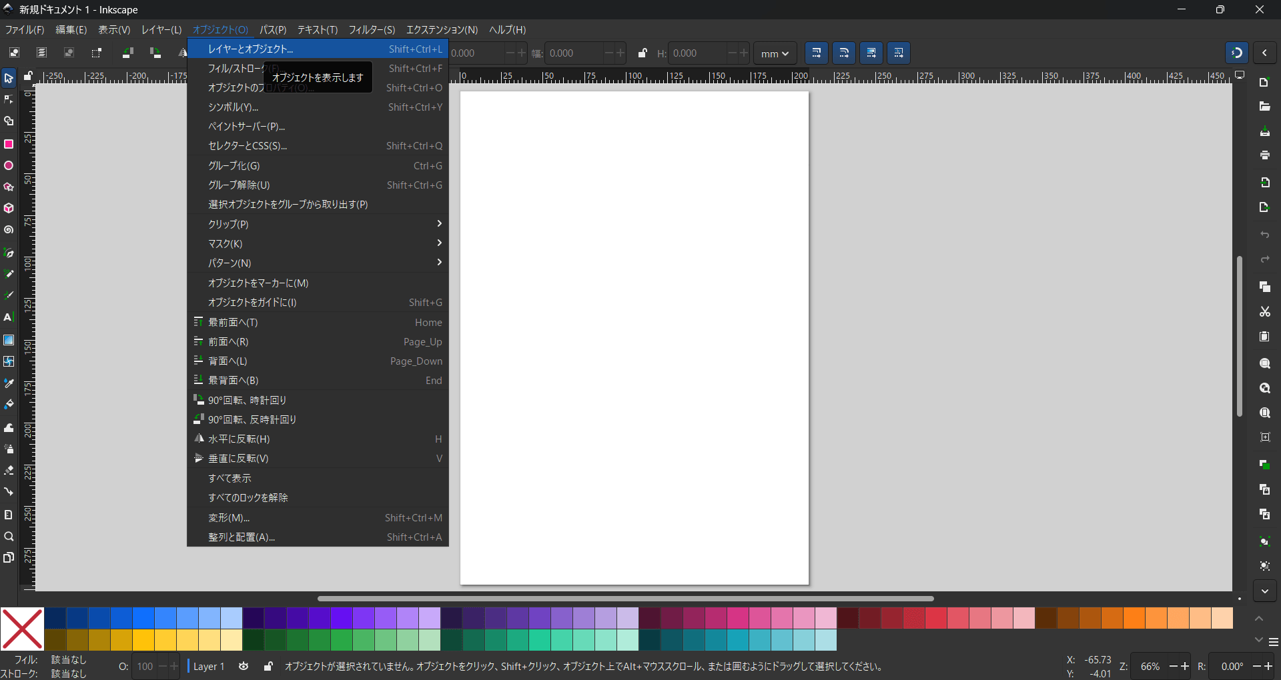Toggle Layer 1 lock in status bar
Screen dimensions: 1281x680
[268, 666]
